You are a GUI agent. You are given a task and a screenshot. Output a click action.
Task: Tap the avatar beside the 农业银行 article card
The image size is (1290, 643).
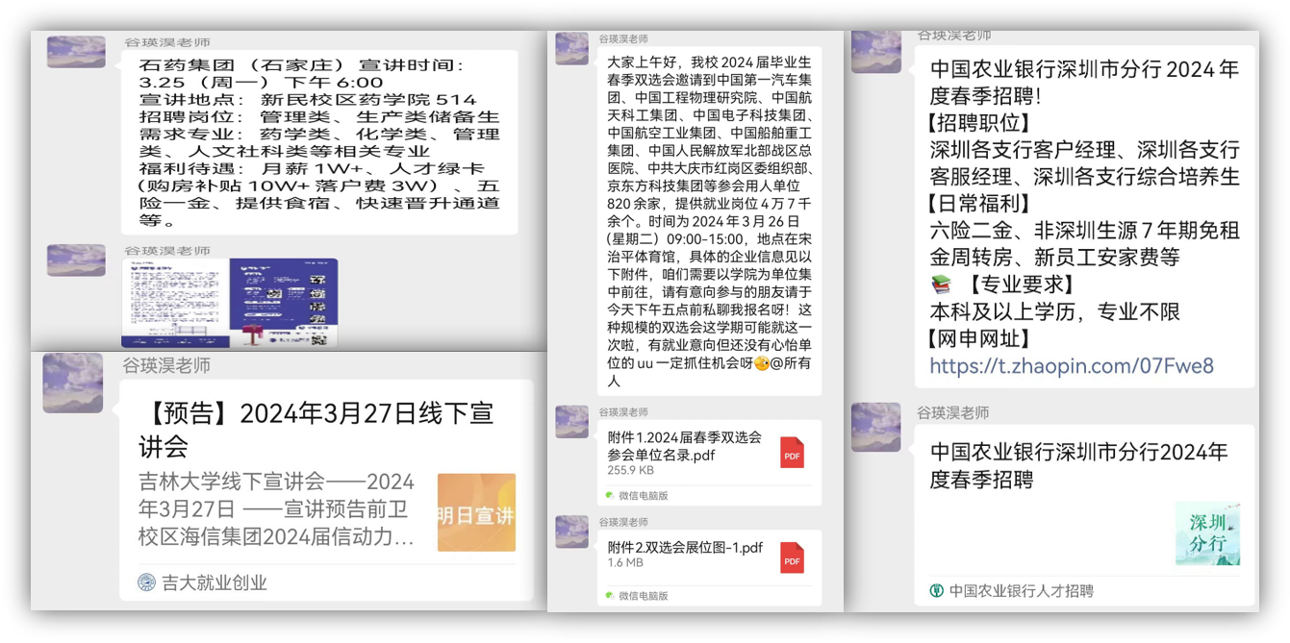tap(875, 427)
